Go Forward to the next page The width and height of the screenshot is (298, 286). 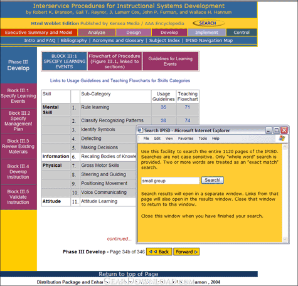point(186,252)
